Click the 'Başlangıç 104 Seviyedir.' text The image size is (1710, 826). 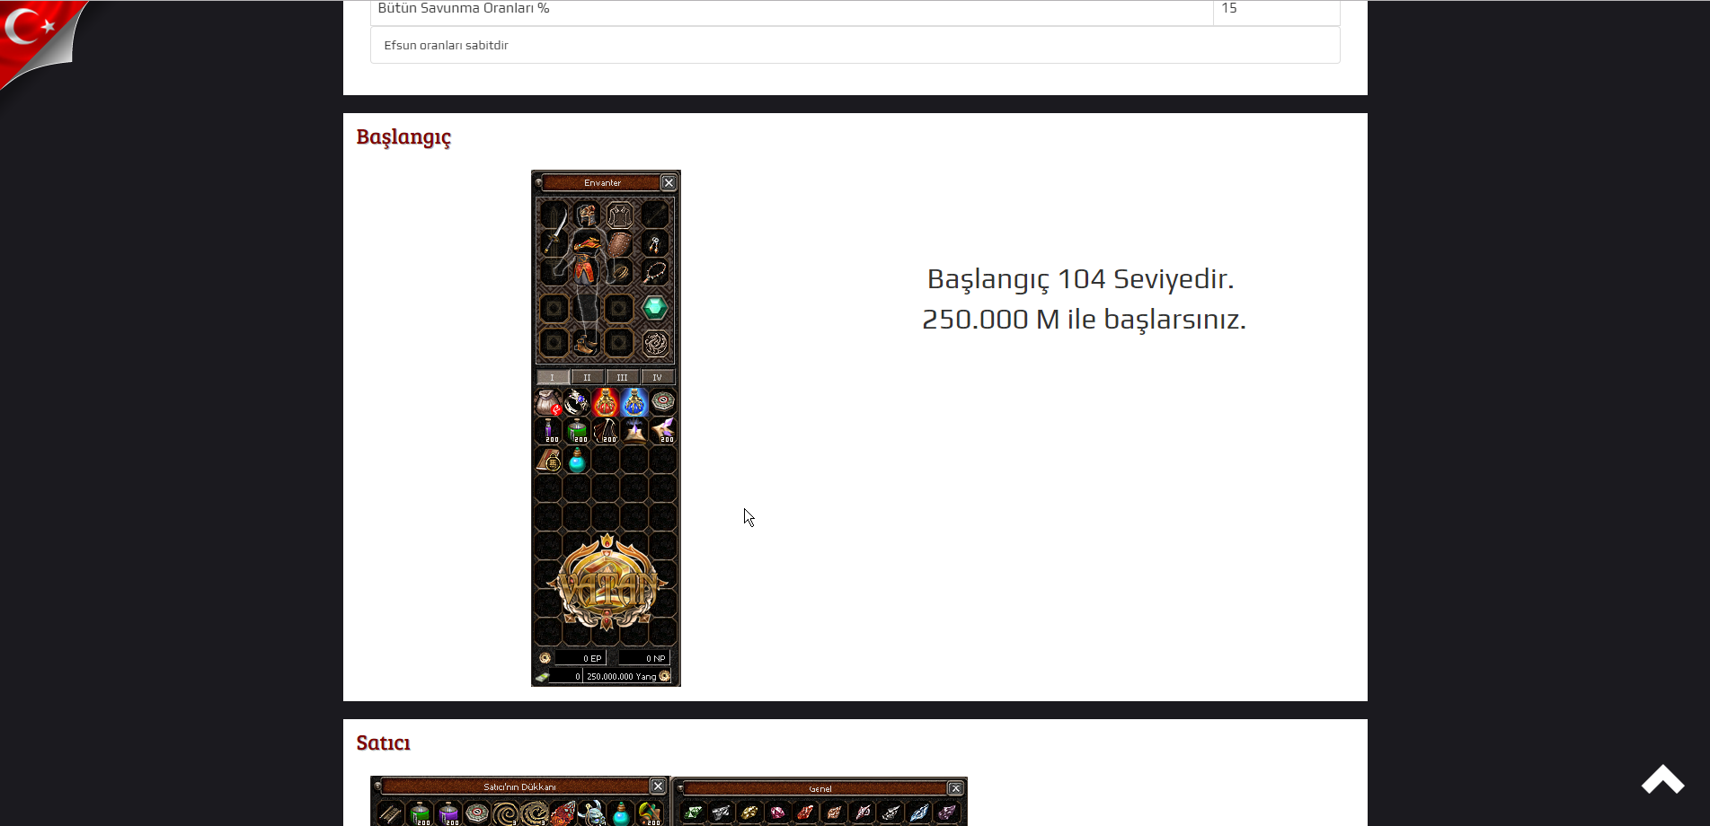click(x=1080, y=278)
